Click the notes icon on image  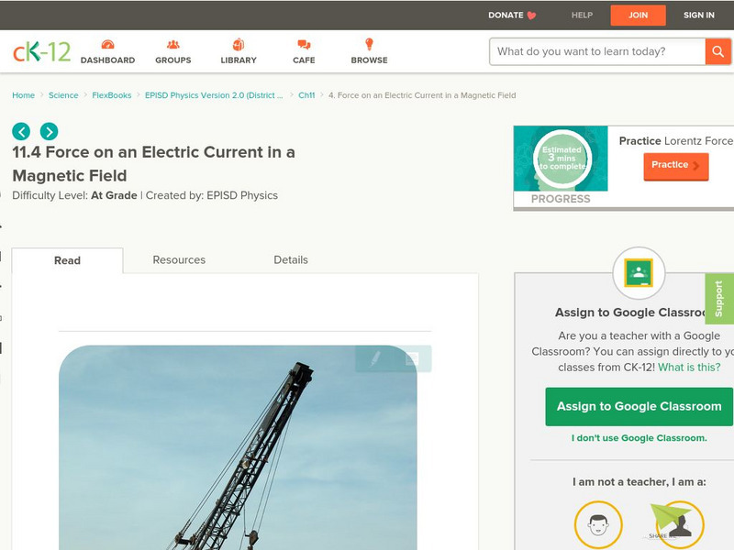[412, 358]
